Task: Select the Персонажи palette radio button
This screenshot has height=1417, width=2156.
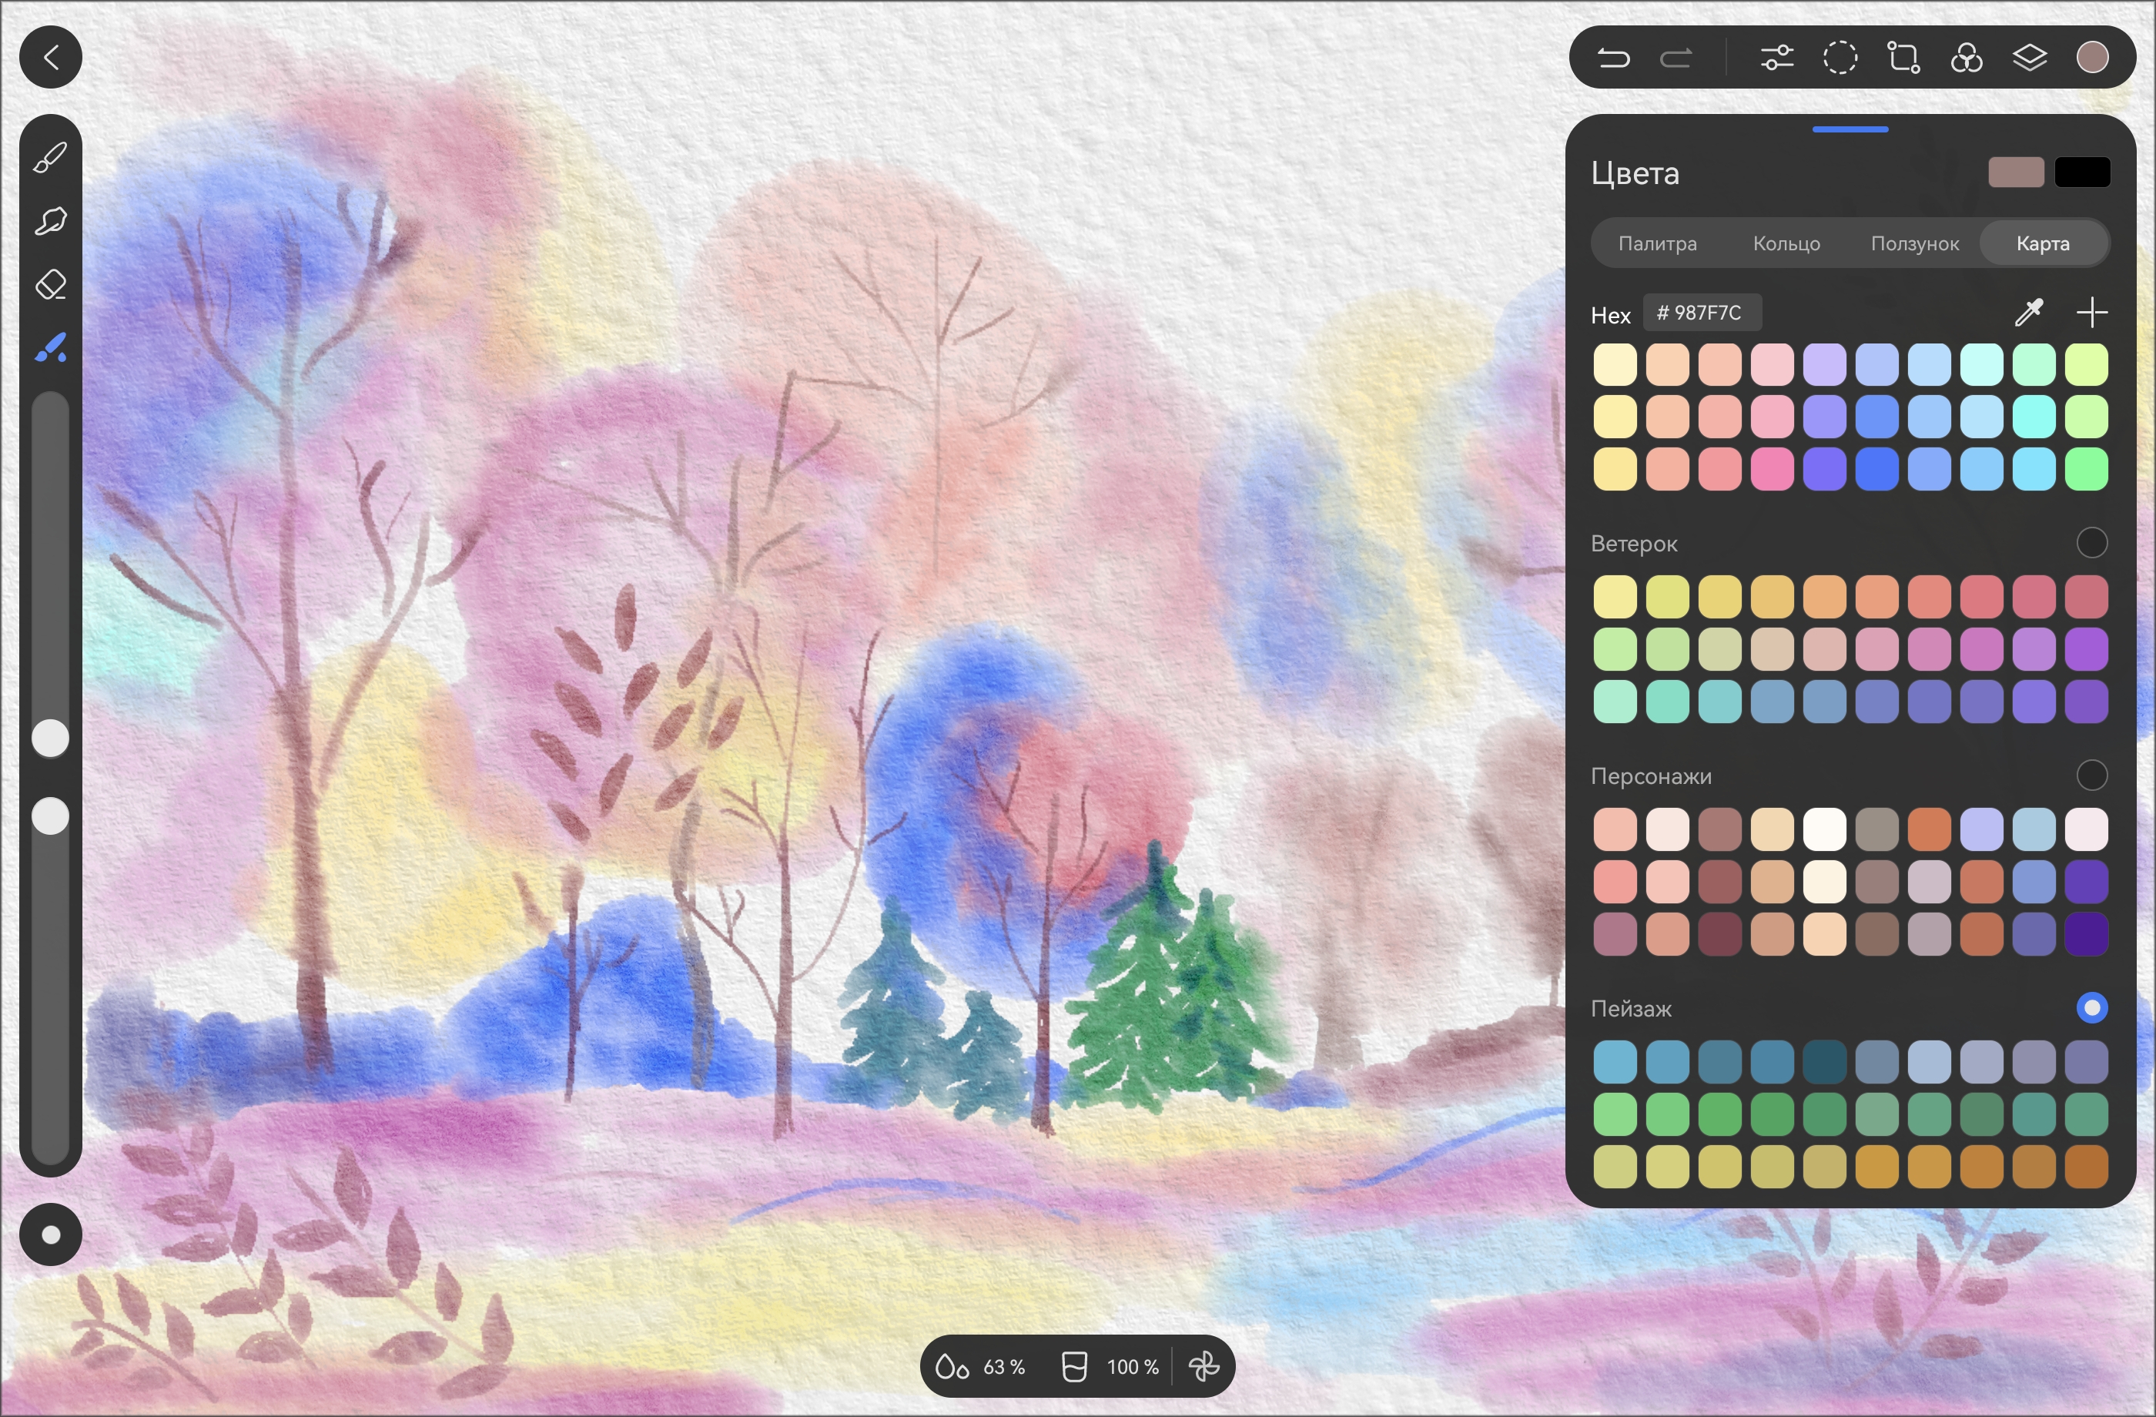Action: pos(2091,775)
